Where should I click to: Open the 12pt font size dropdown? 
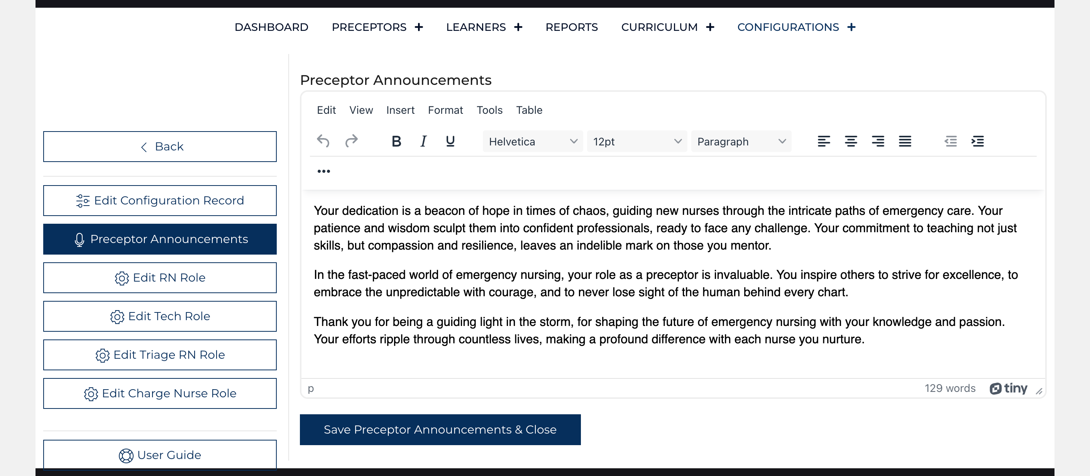(636, 142)
